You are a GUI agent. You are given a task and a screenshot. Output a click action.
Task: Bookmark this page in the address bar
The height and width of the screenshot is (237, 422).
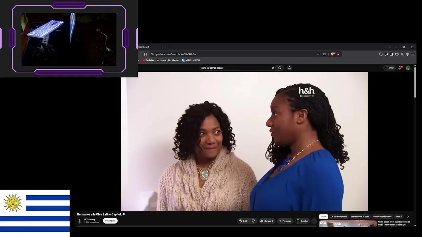(145, 54)
